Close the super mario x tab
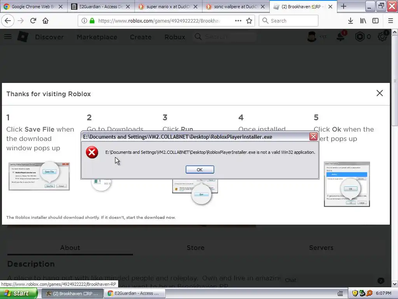The width and height of the screenshot is (398, 299). pos(196,7)
